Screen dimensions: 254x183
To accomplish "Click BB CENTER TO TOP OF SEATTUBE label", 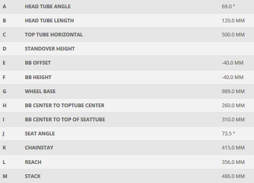I will point(65,120).
